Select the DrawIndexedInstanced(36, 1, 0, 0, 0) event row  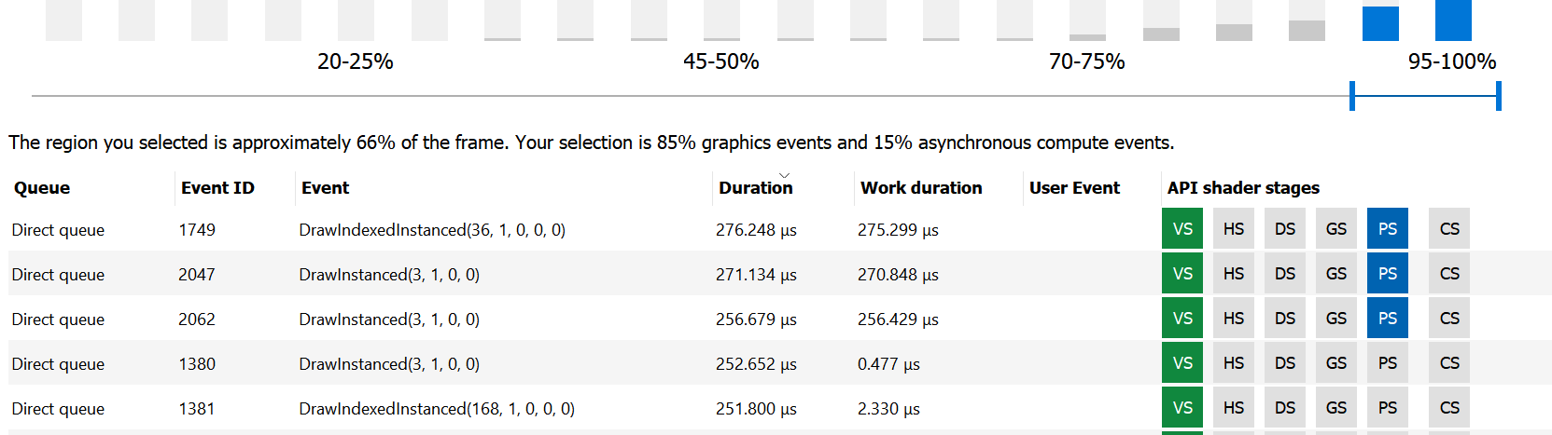click(x=431, y=230)
